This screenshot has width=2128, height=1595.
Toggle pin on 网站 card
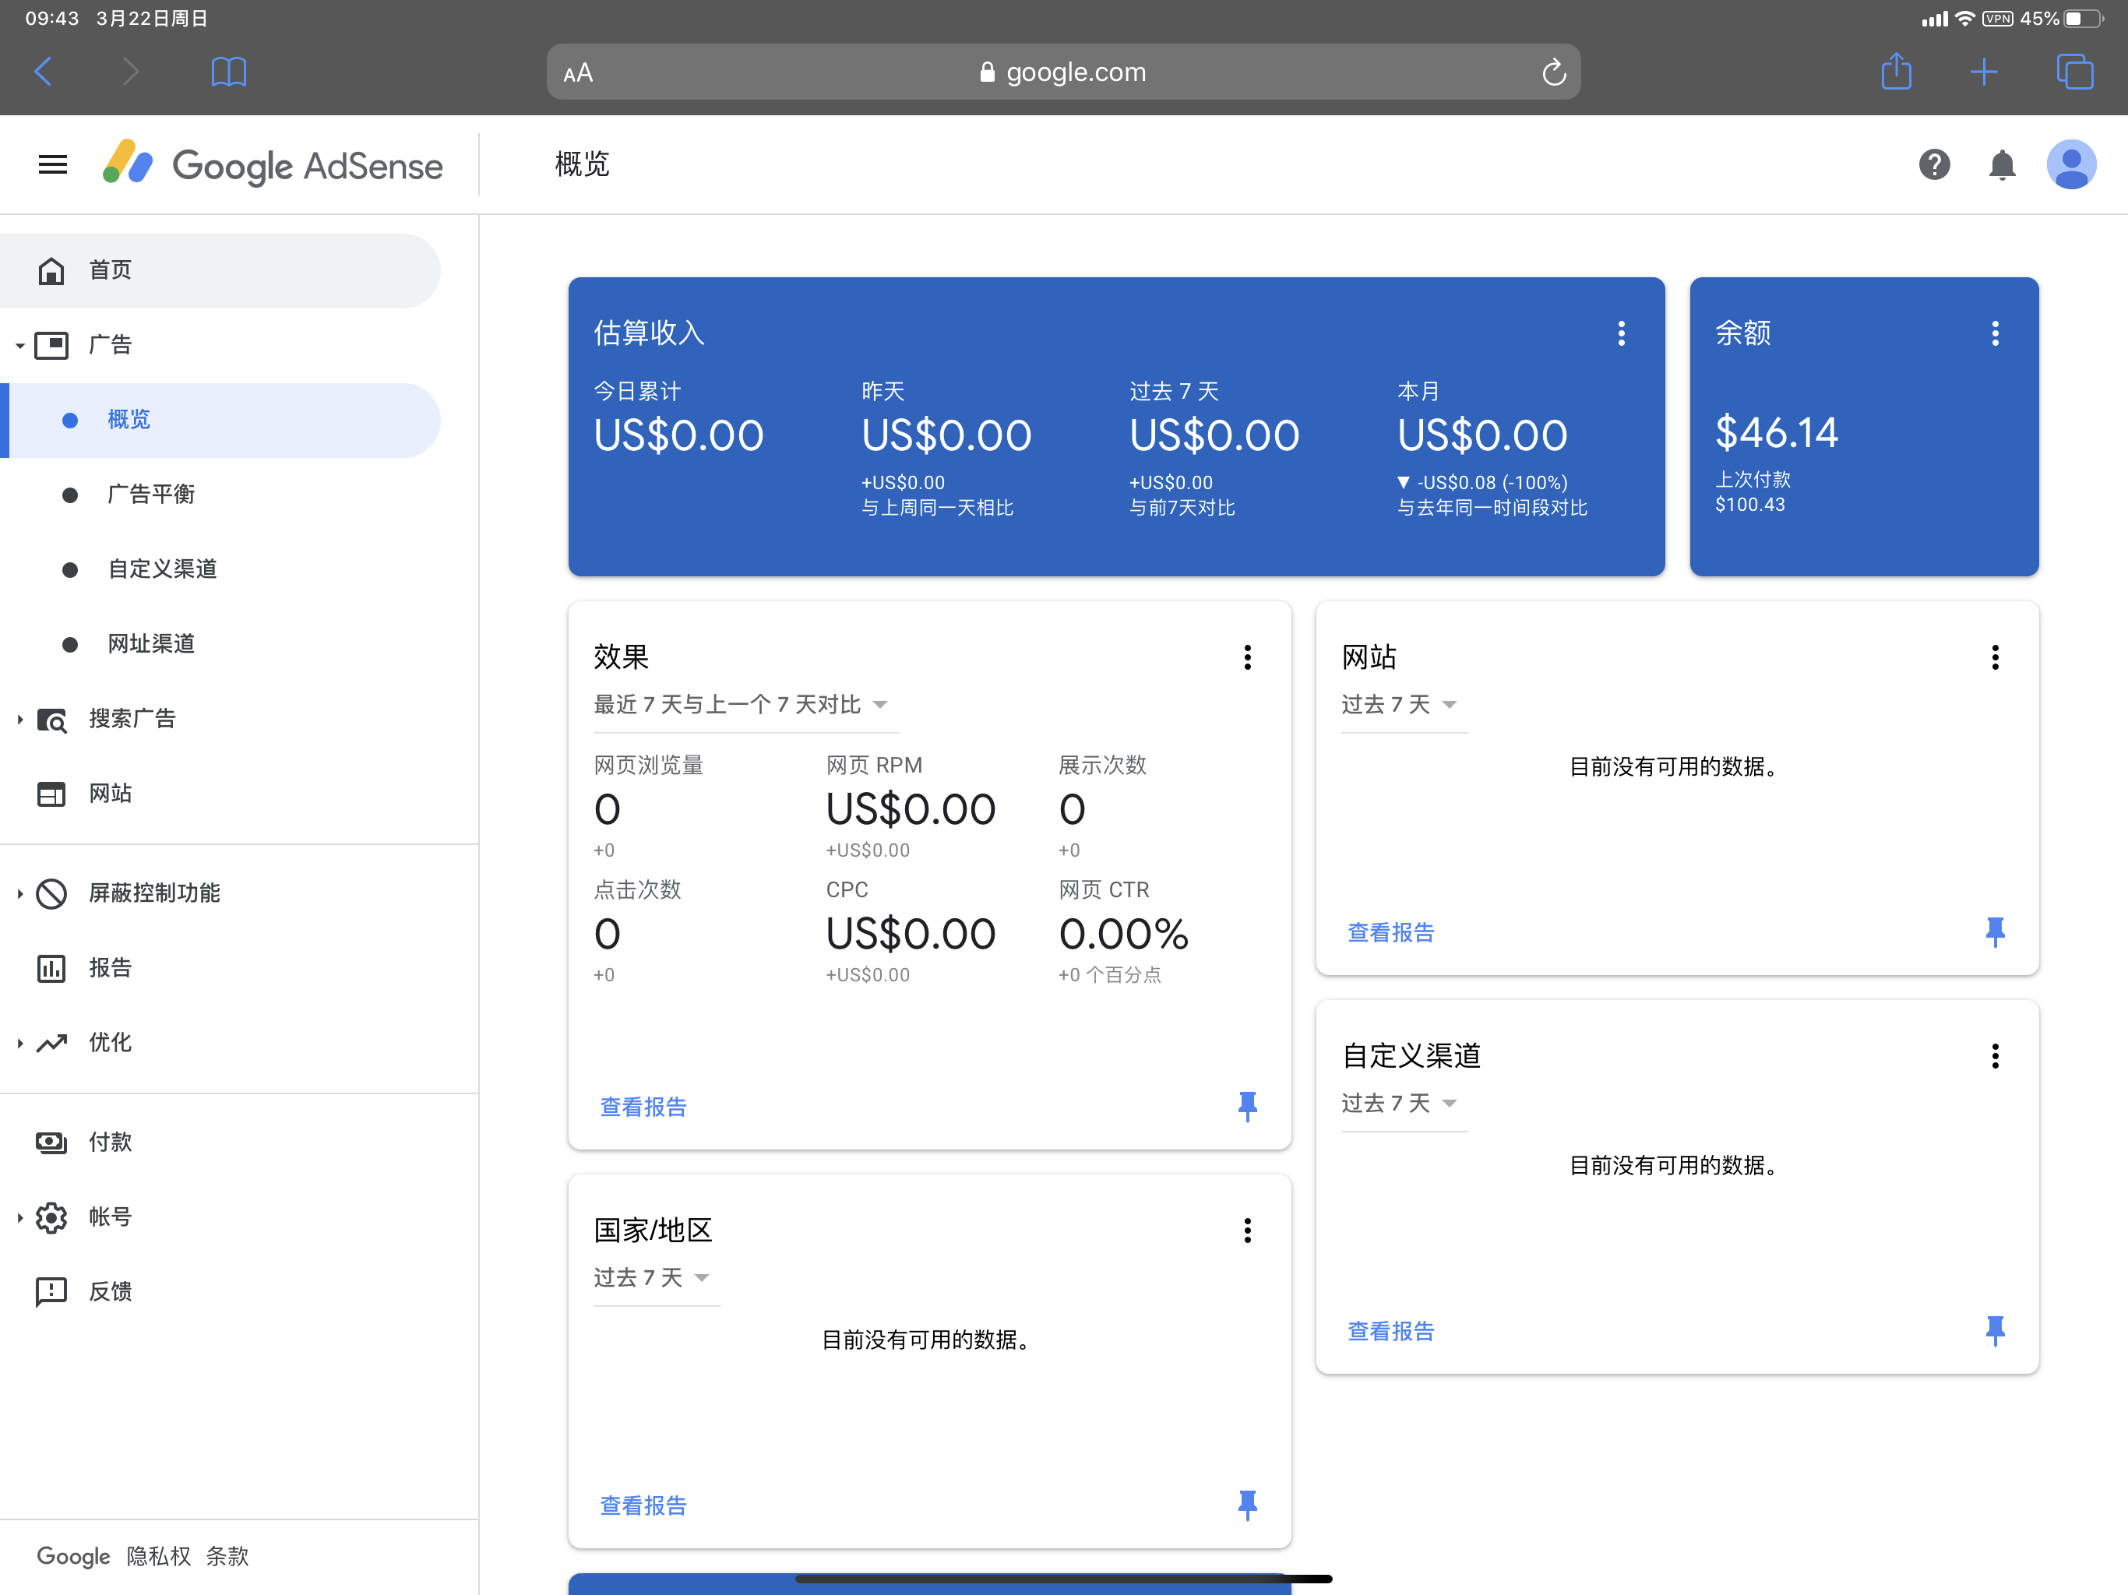pyautogui.click(x=1994, y=931)
